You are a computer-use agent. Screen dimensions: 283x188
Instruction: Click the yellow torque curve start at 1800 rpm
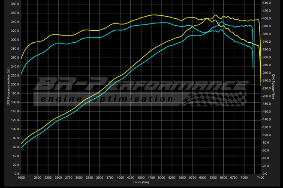pos(21,58)
